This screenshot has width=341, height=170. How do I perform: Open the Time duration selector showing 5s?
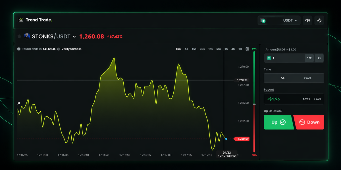(x=294, y=78)
